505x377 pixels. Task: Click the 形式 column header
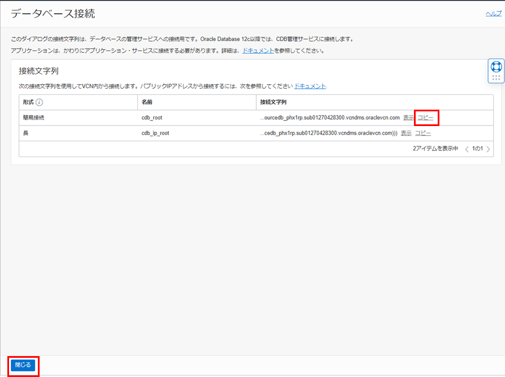28,102
